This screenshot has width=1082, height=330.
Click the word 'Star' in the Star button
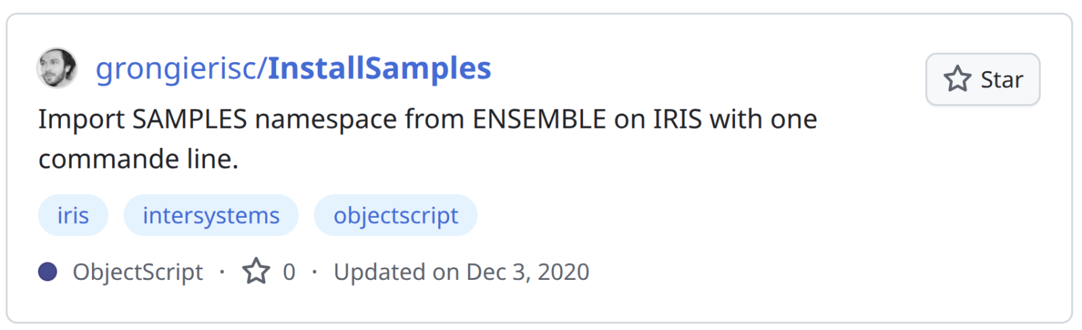coord(1002,80)
